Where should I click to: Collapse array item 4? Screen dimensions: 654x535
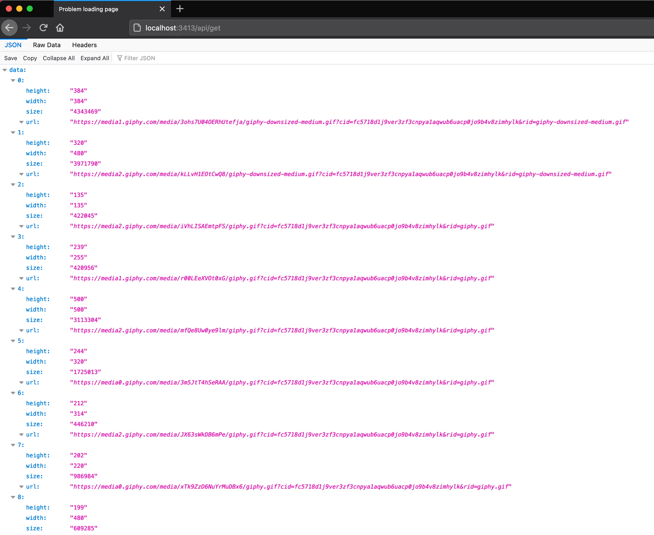13,289
